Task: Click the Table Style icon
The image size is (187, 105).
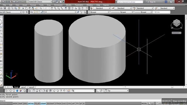Action: point(134,8)
